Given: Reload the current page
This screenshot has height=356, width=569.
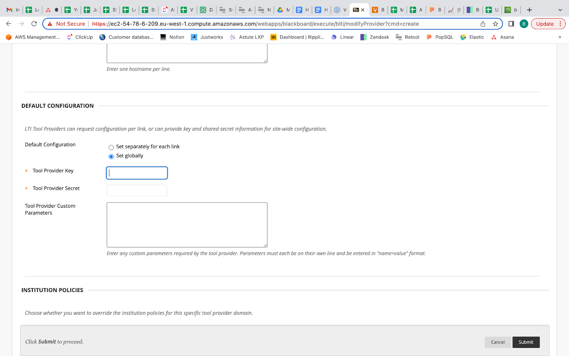Looking at the screenshot, I should point(34,24).
